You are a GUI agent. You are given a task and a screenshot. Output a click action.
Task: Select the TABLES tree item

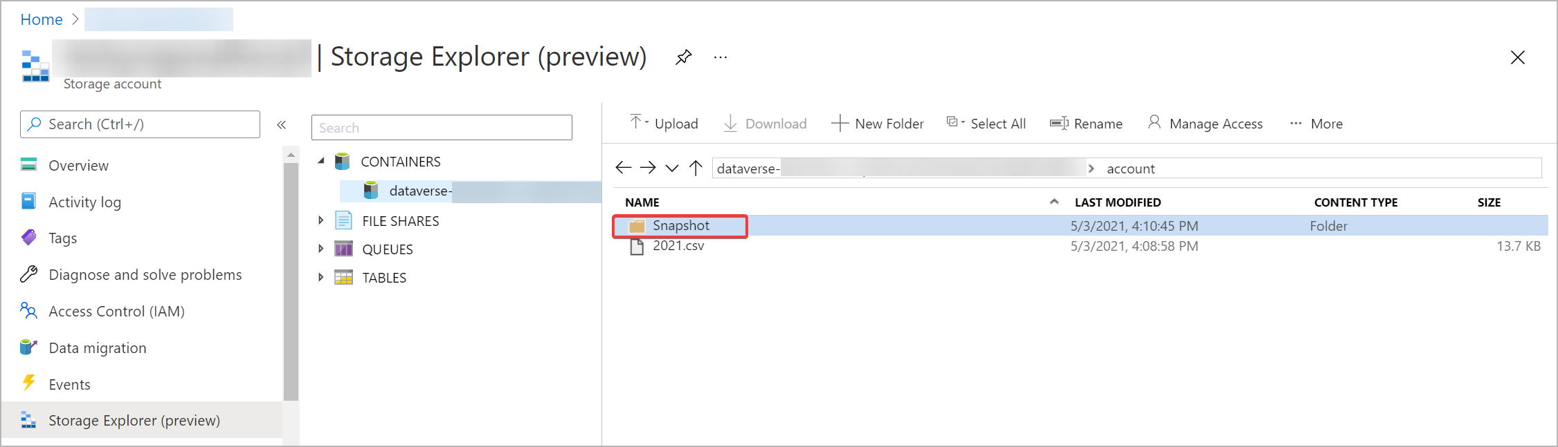click(x=384, y=278)
